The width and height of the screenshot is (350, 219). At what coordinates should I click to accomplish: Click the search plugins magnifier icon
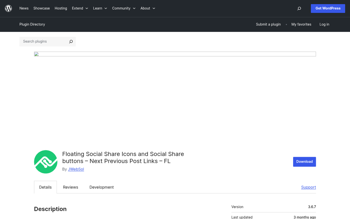(x=71, y=42)
